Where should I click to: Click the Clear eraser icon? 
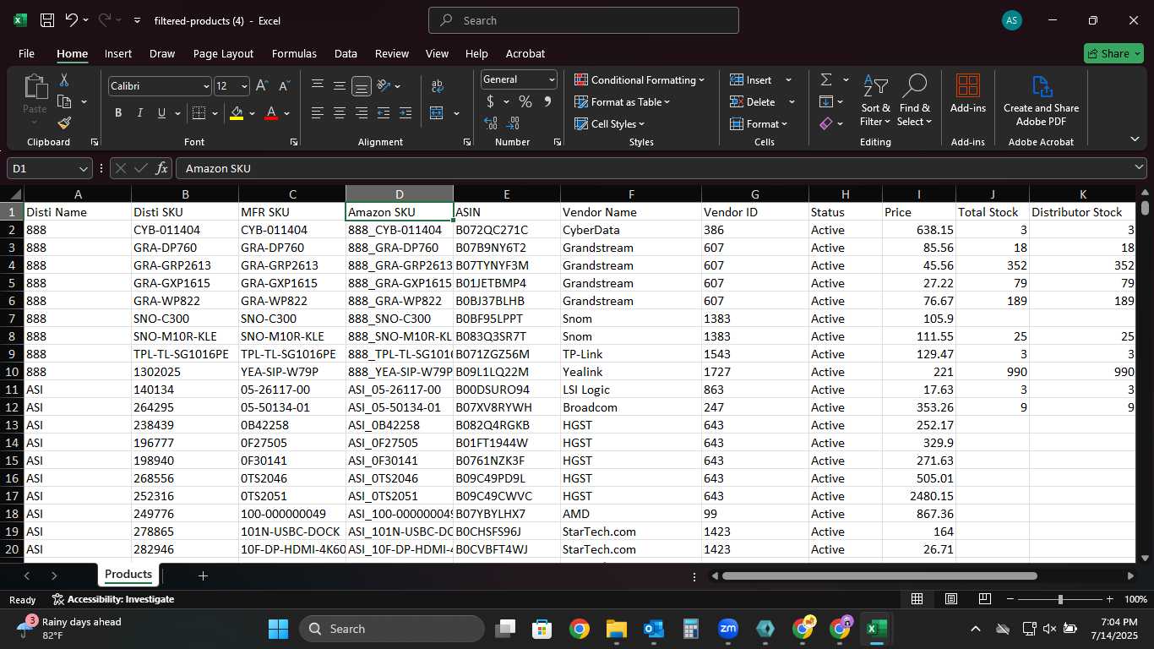(x=825, y=123)
